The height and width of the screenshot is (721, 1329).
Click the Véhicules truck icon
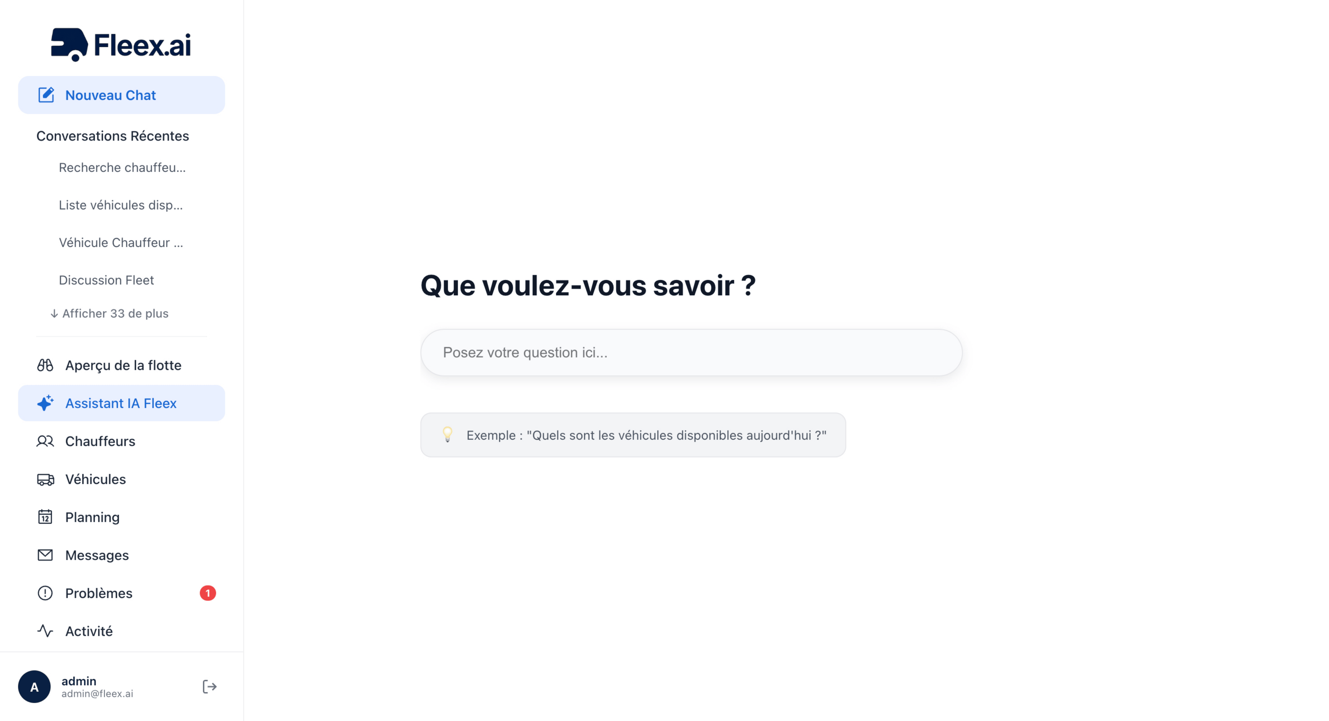tap(46, 479)
